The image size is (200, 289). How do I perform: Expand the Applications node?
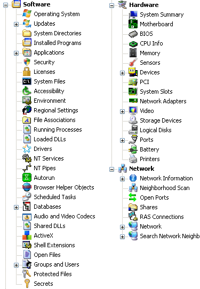[16, 53]
